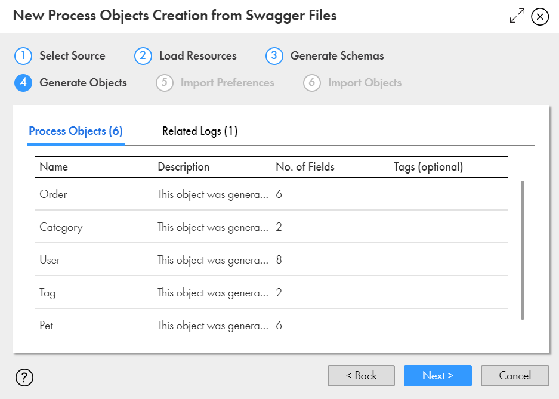Go to step 2 Load Resources
This screenshot has height=399, width=559.
pos(143,56)
